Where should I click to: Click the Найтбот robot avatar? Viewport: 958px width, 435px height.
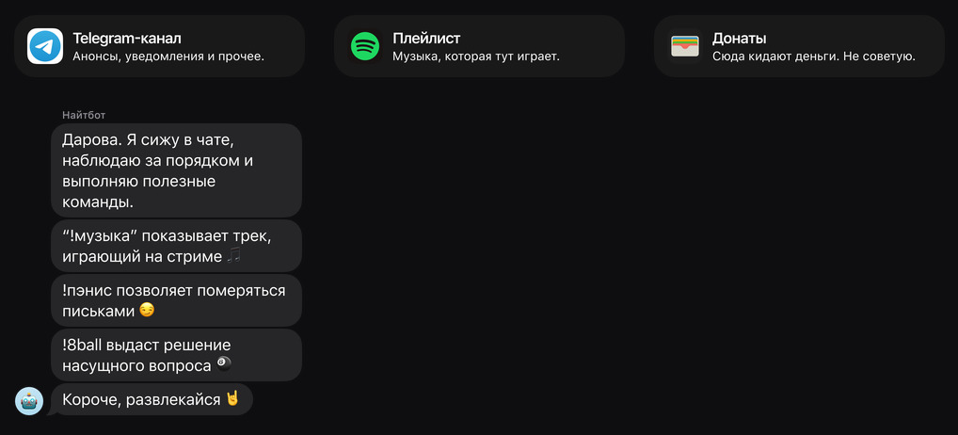[x=29, y=400]
